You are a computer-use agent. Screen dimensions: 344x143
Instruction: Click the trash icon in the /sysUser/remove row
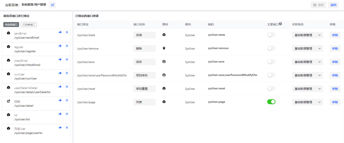tap(164, 49)
